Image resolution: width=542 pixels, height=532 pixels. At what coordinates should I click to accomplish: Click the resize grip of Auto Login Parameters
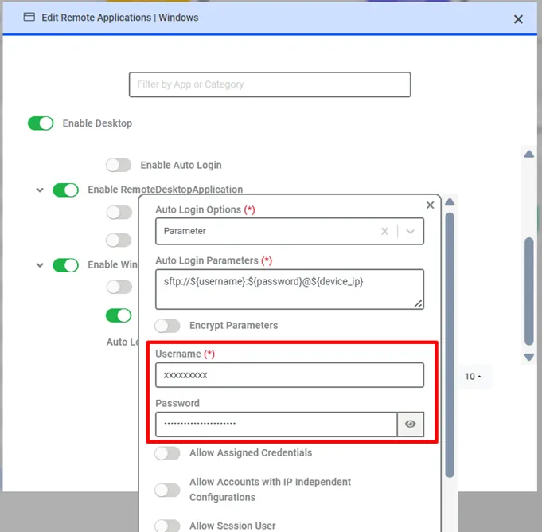click(x=418, y=303)
